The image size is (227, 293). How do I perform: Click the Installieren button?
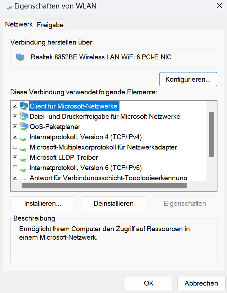[42, 203]
